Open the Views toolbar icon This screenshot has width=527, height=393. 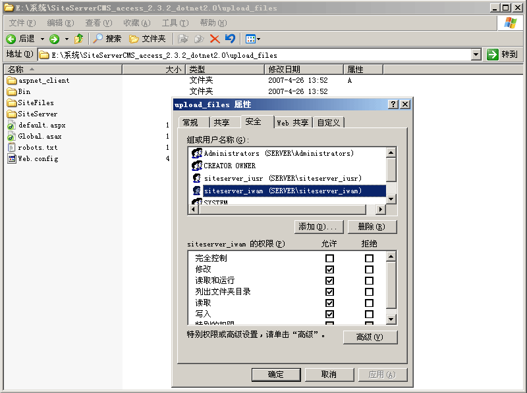point(250,39)
